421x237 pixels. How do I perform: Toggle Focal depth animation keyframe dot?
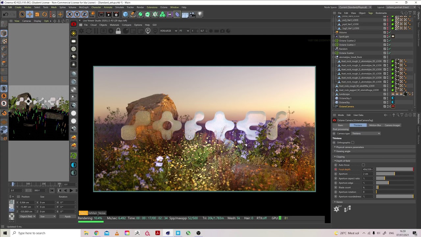[x=335, y=170]
